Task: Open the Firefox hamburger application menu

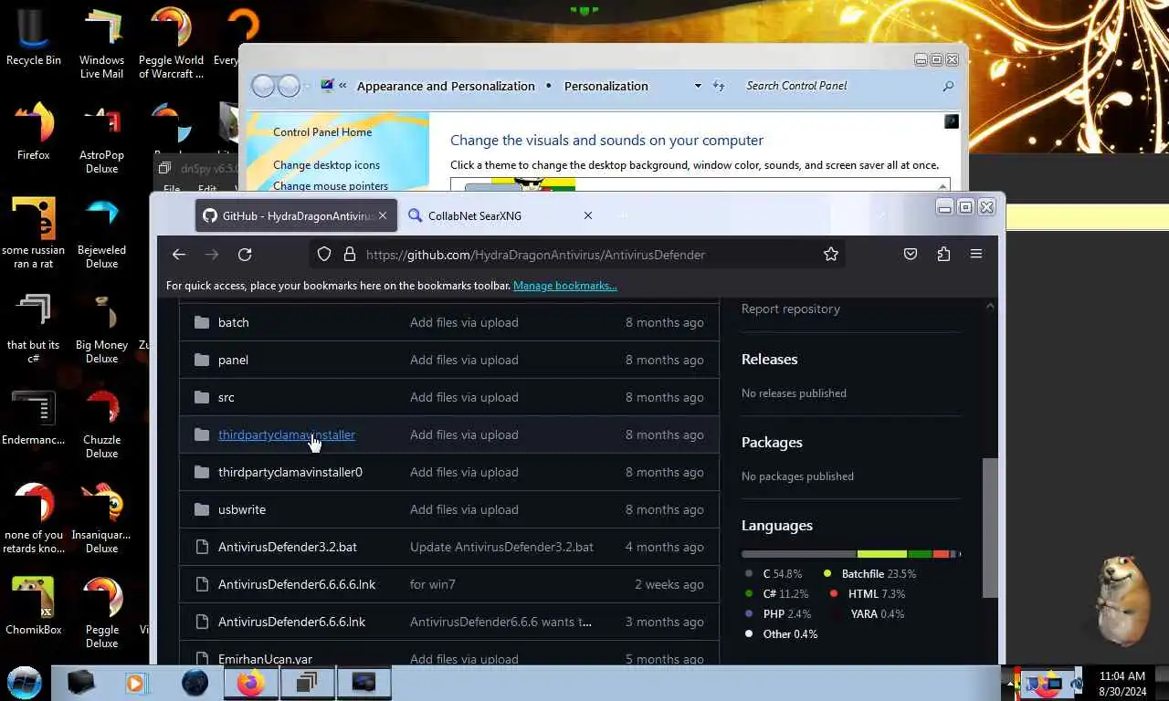Action: 976,255
